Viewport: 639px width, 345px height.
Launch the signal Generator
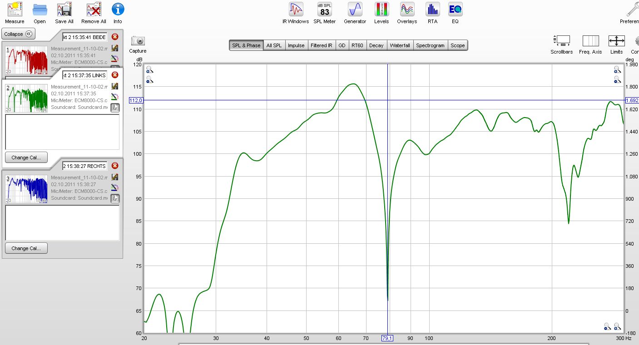tap(355, 13)
